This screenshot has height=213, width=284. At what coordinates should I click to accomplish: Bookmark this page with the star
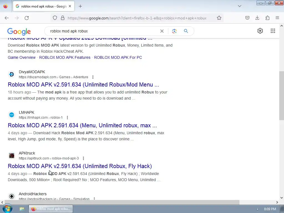(219, 18)
